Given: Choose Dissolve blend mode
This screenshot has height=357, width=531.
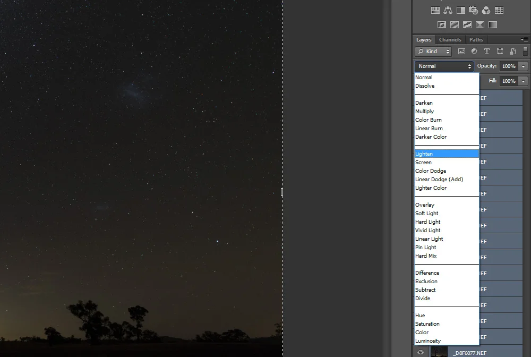Looking at the screenshot, I should tap(447, 86).
